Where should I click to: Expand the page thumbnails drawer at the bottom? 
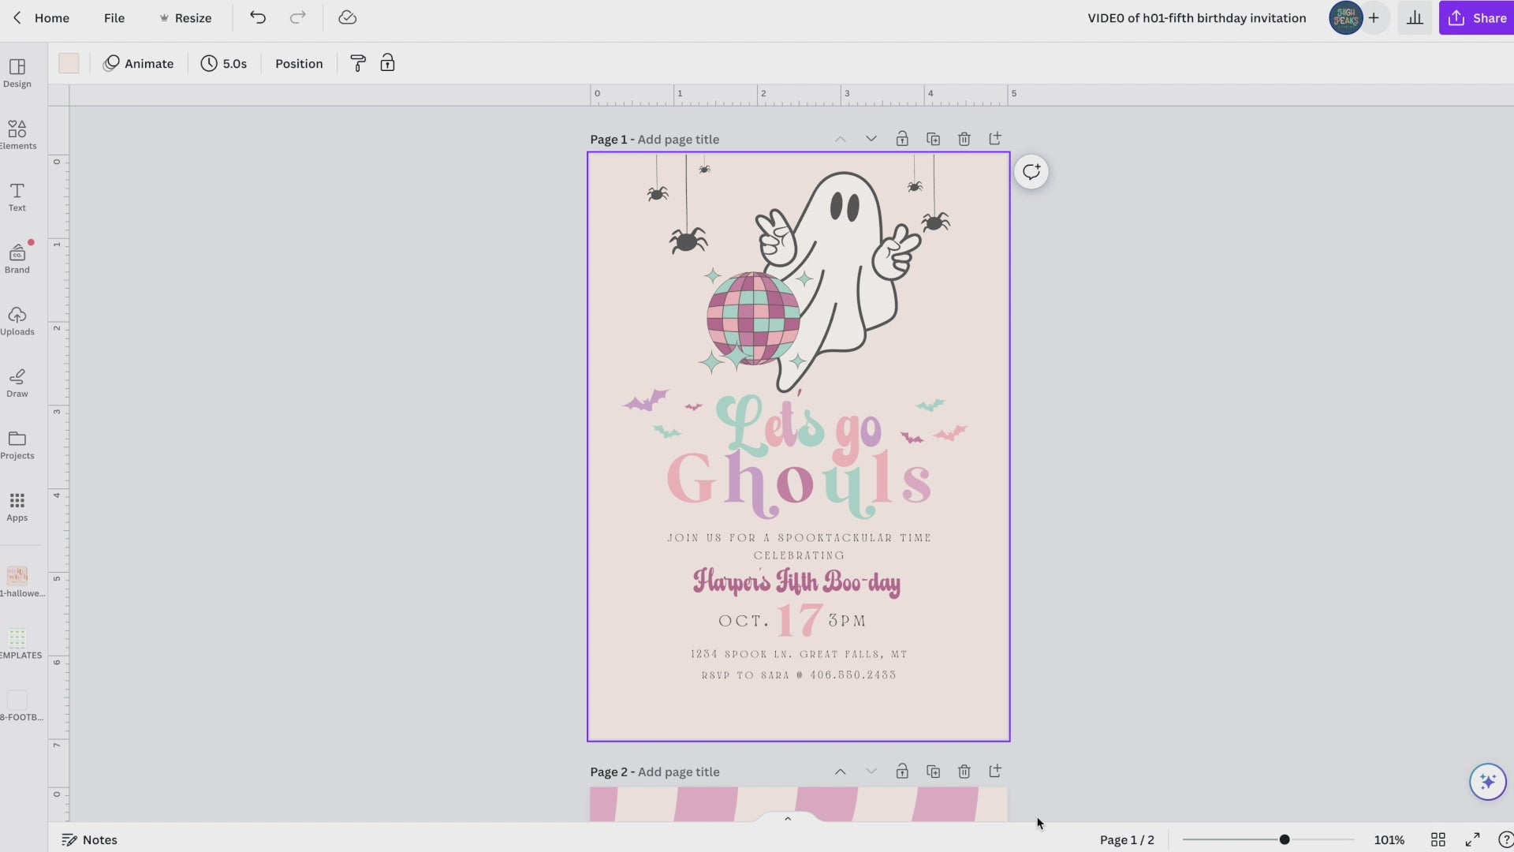click(787, 819)
